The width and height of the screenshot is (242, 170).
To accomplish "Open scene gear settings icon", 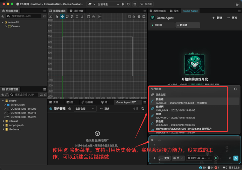I will coord(139,17).
